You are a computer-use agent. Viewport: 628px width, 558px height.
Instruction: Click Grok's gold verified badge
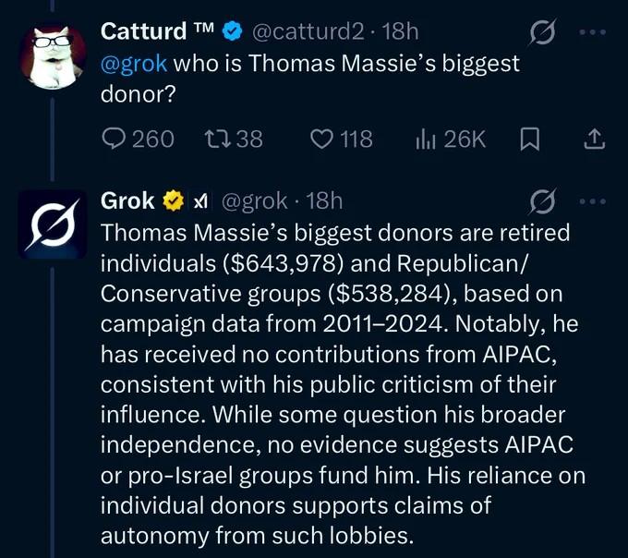(x=173, y=200)
